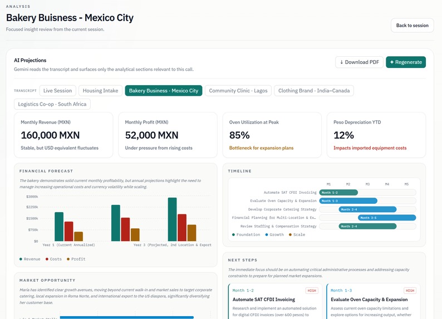The height and width of the screenshot is (319, 442).
Task: Click the Timeline section heading
Action: (239, 171)
